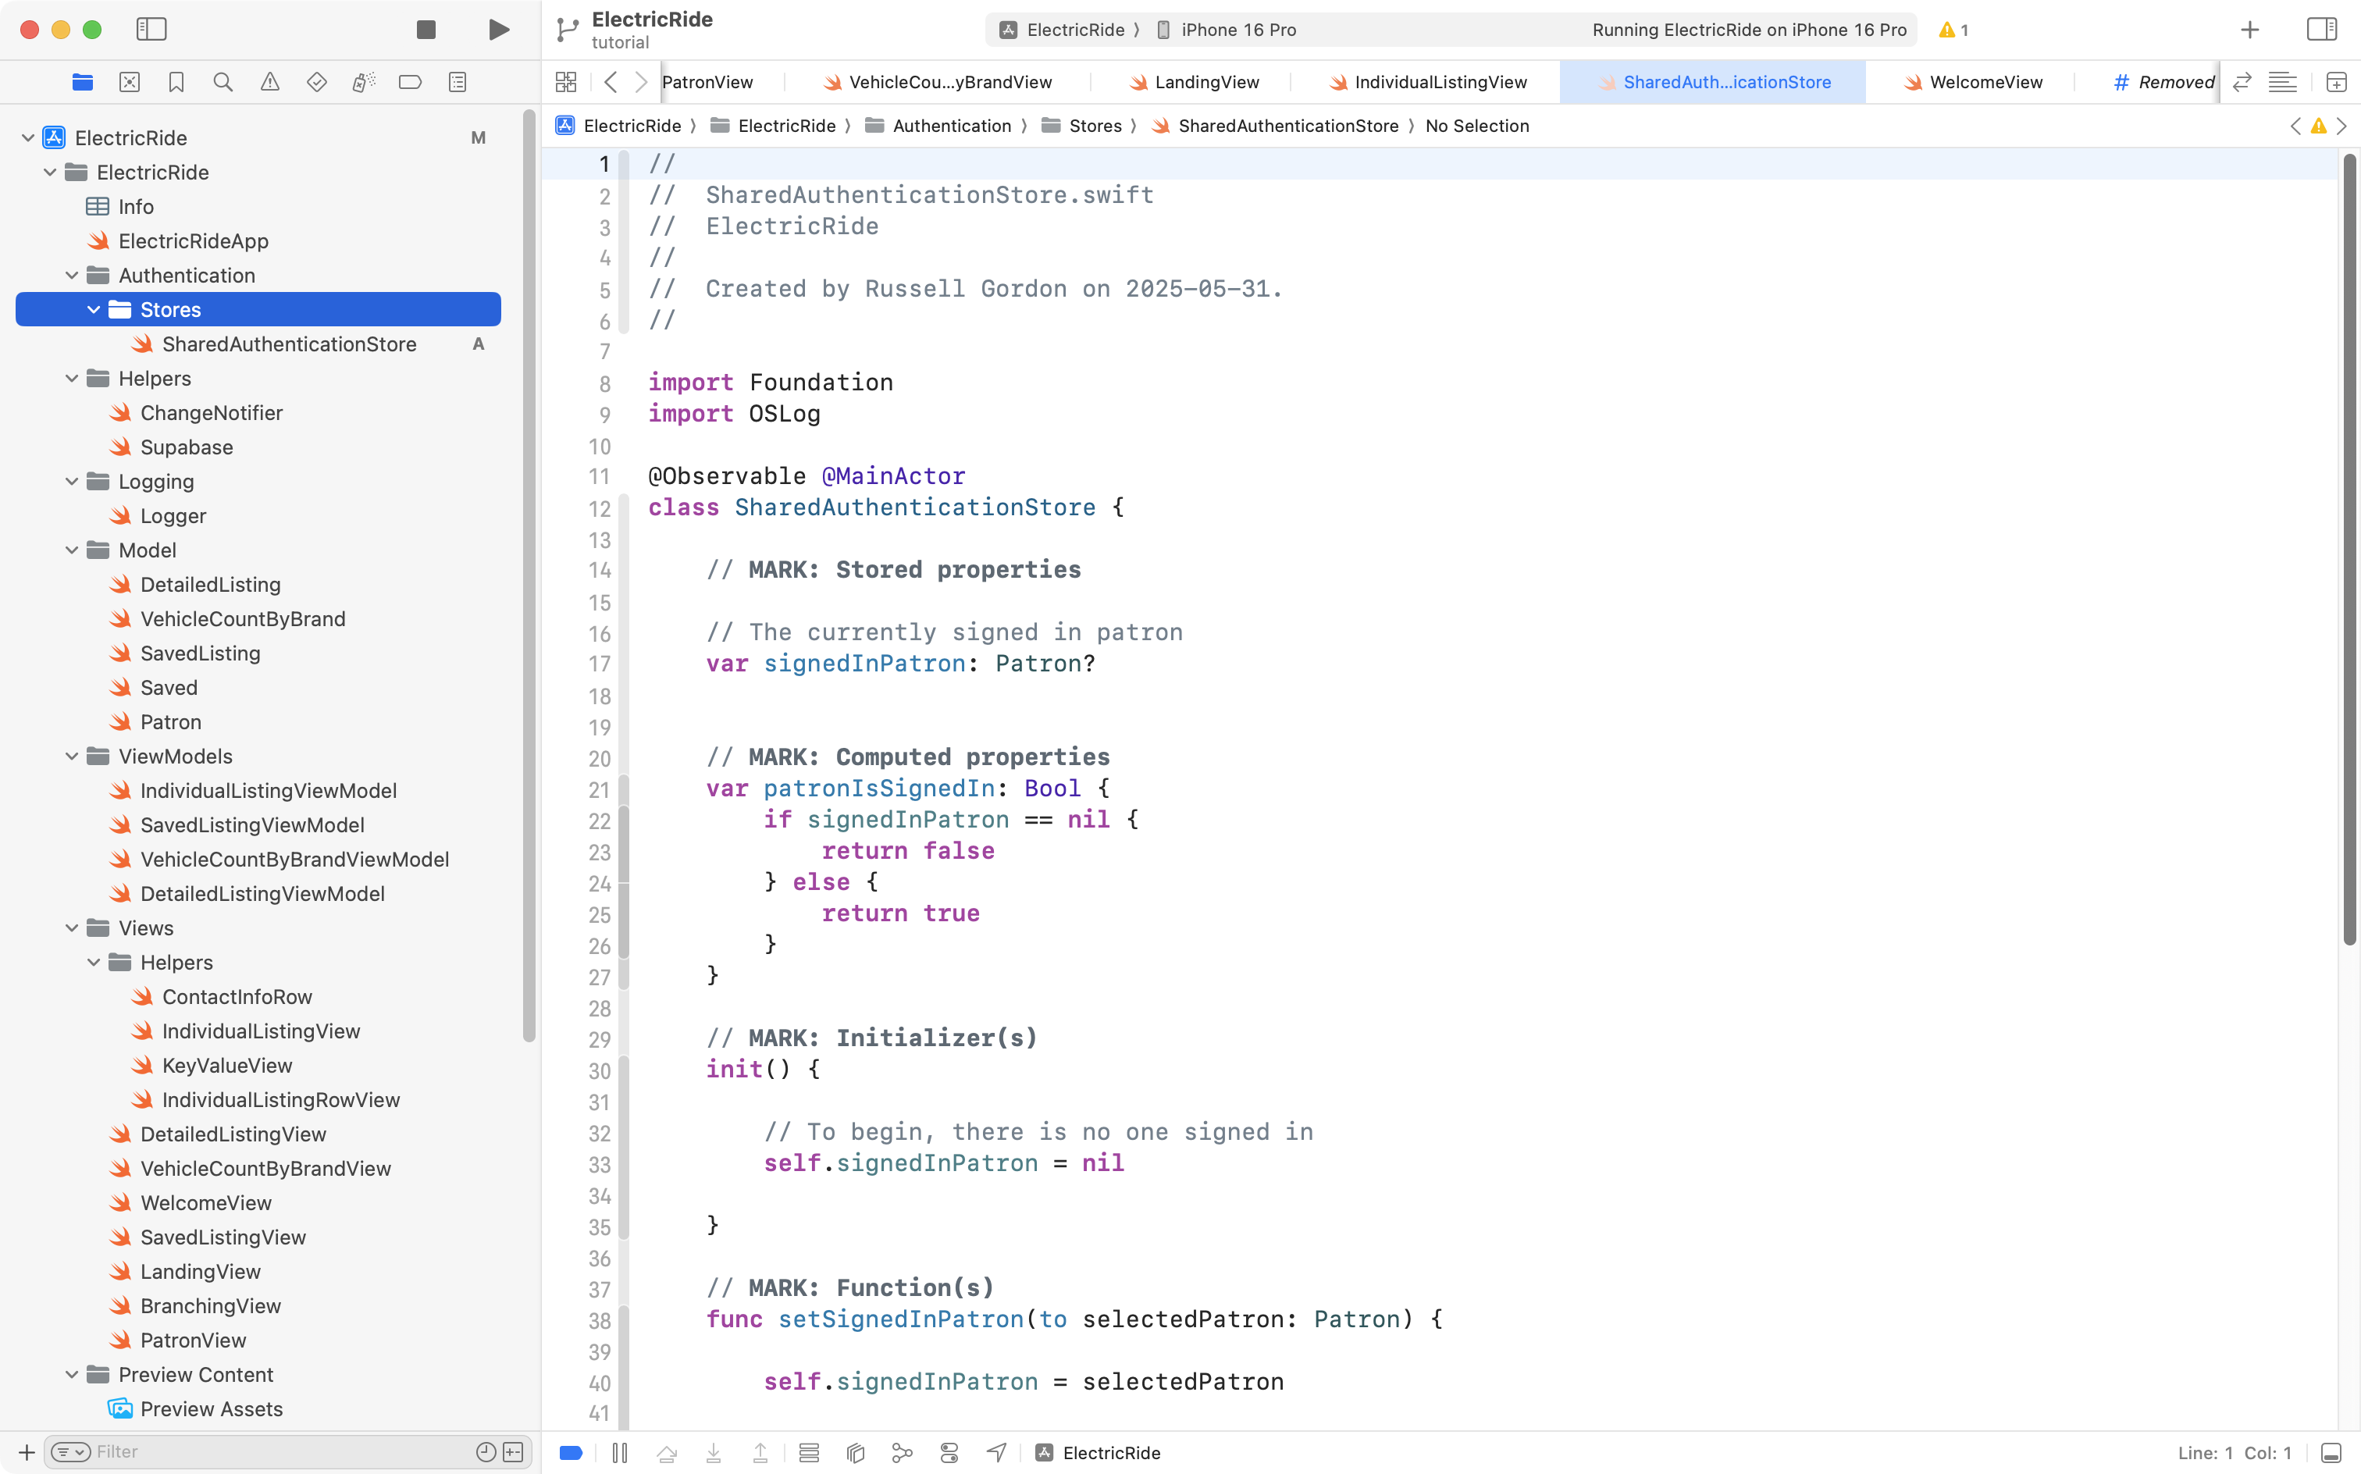Click Pause program execution icon

click(x=620, y=1453)
